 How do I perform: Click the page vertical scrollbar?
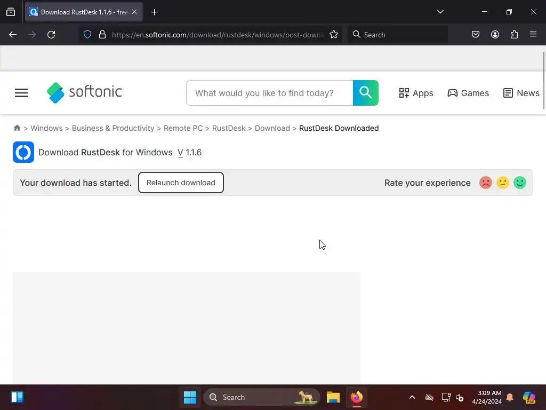(543, 80)
